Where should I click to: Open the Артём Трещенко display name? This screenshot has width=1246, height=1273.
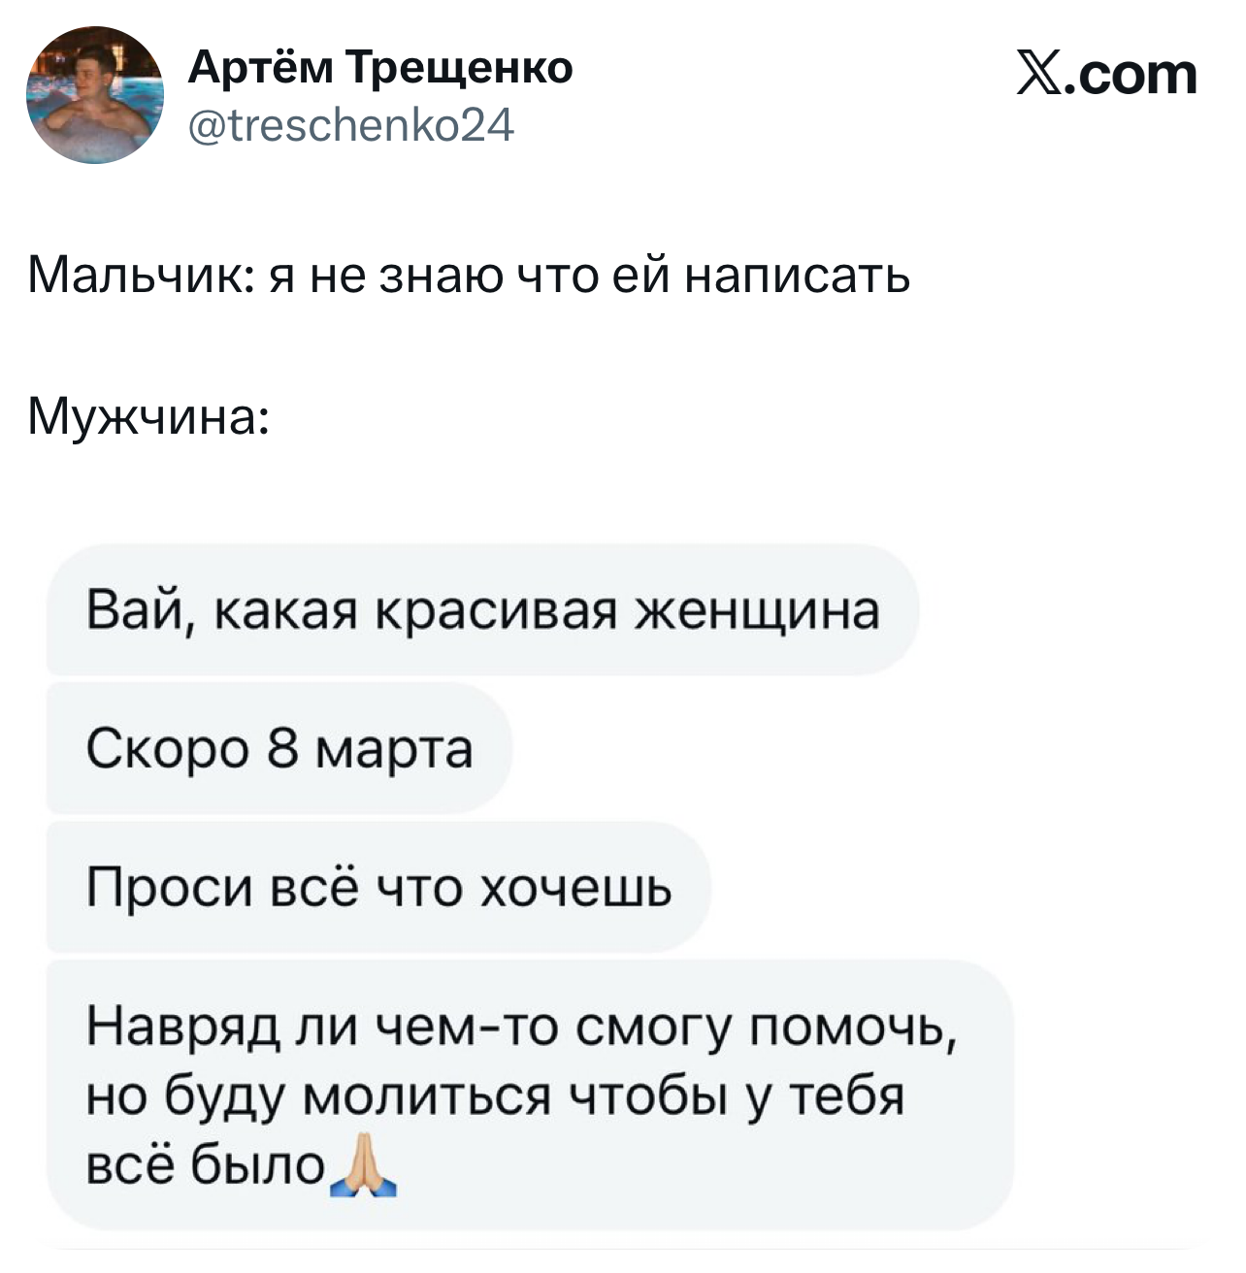coord(380,67)
